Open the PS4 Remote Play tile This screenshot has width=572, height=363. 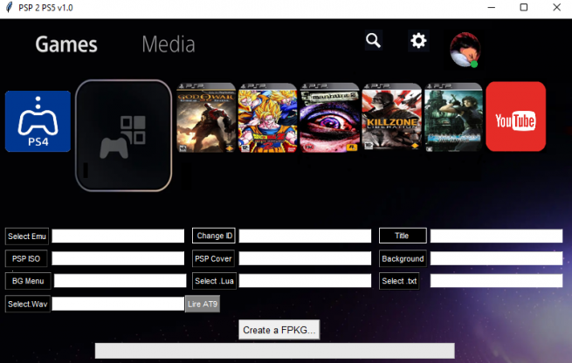pos(38,121)
